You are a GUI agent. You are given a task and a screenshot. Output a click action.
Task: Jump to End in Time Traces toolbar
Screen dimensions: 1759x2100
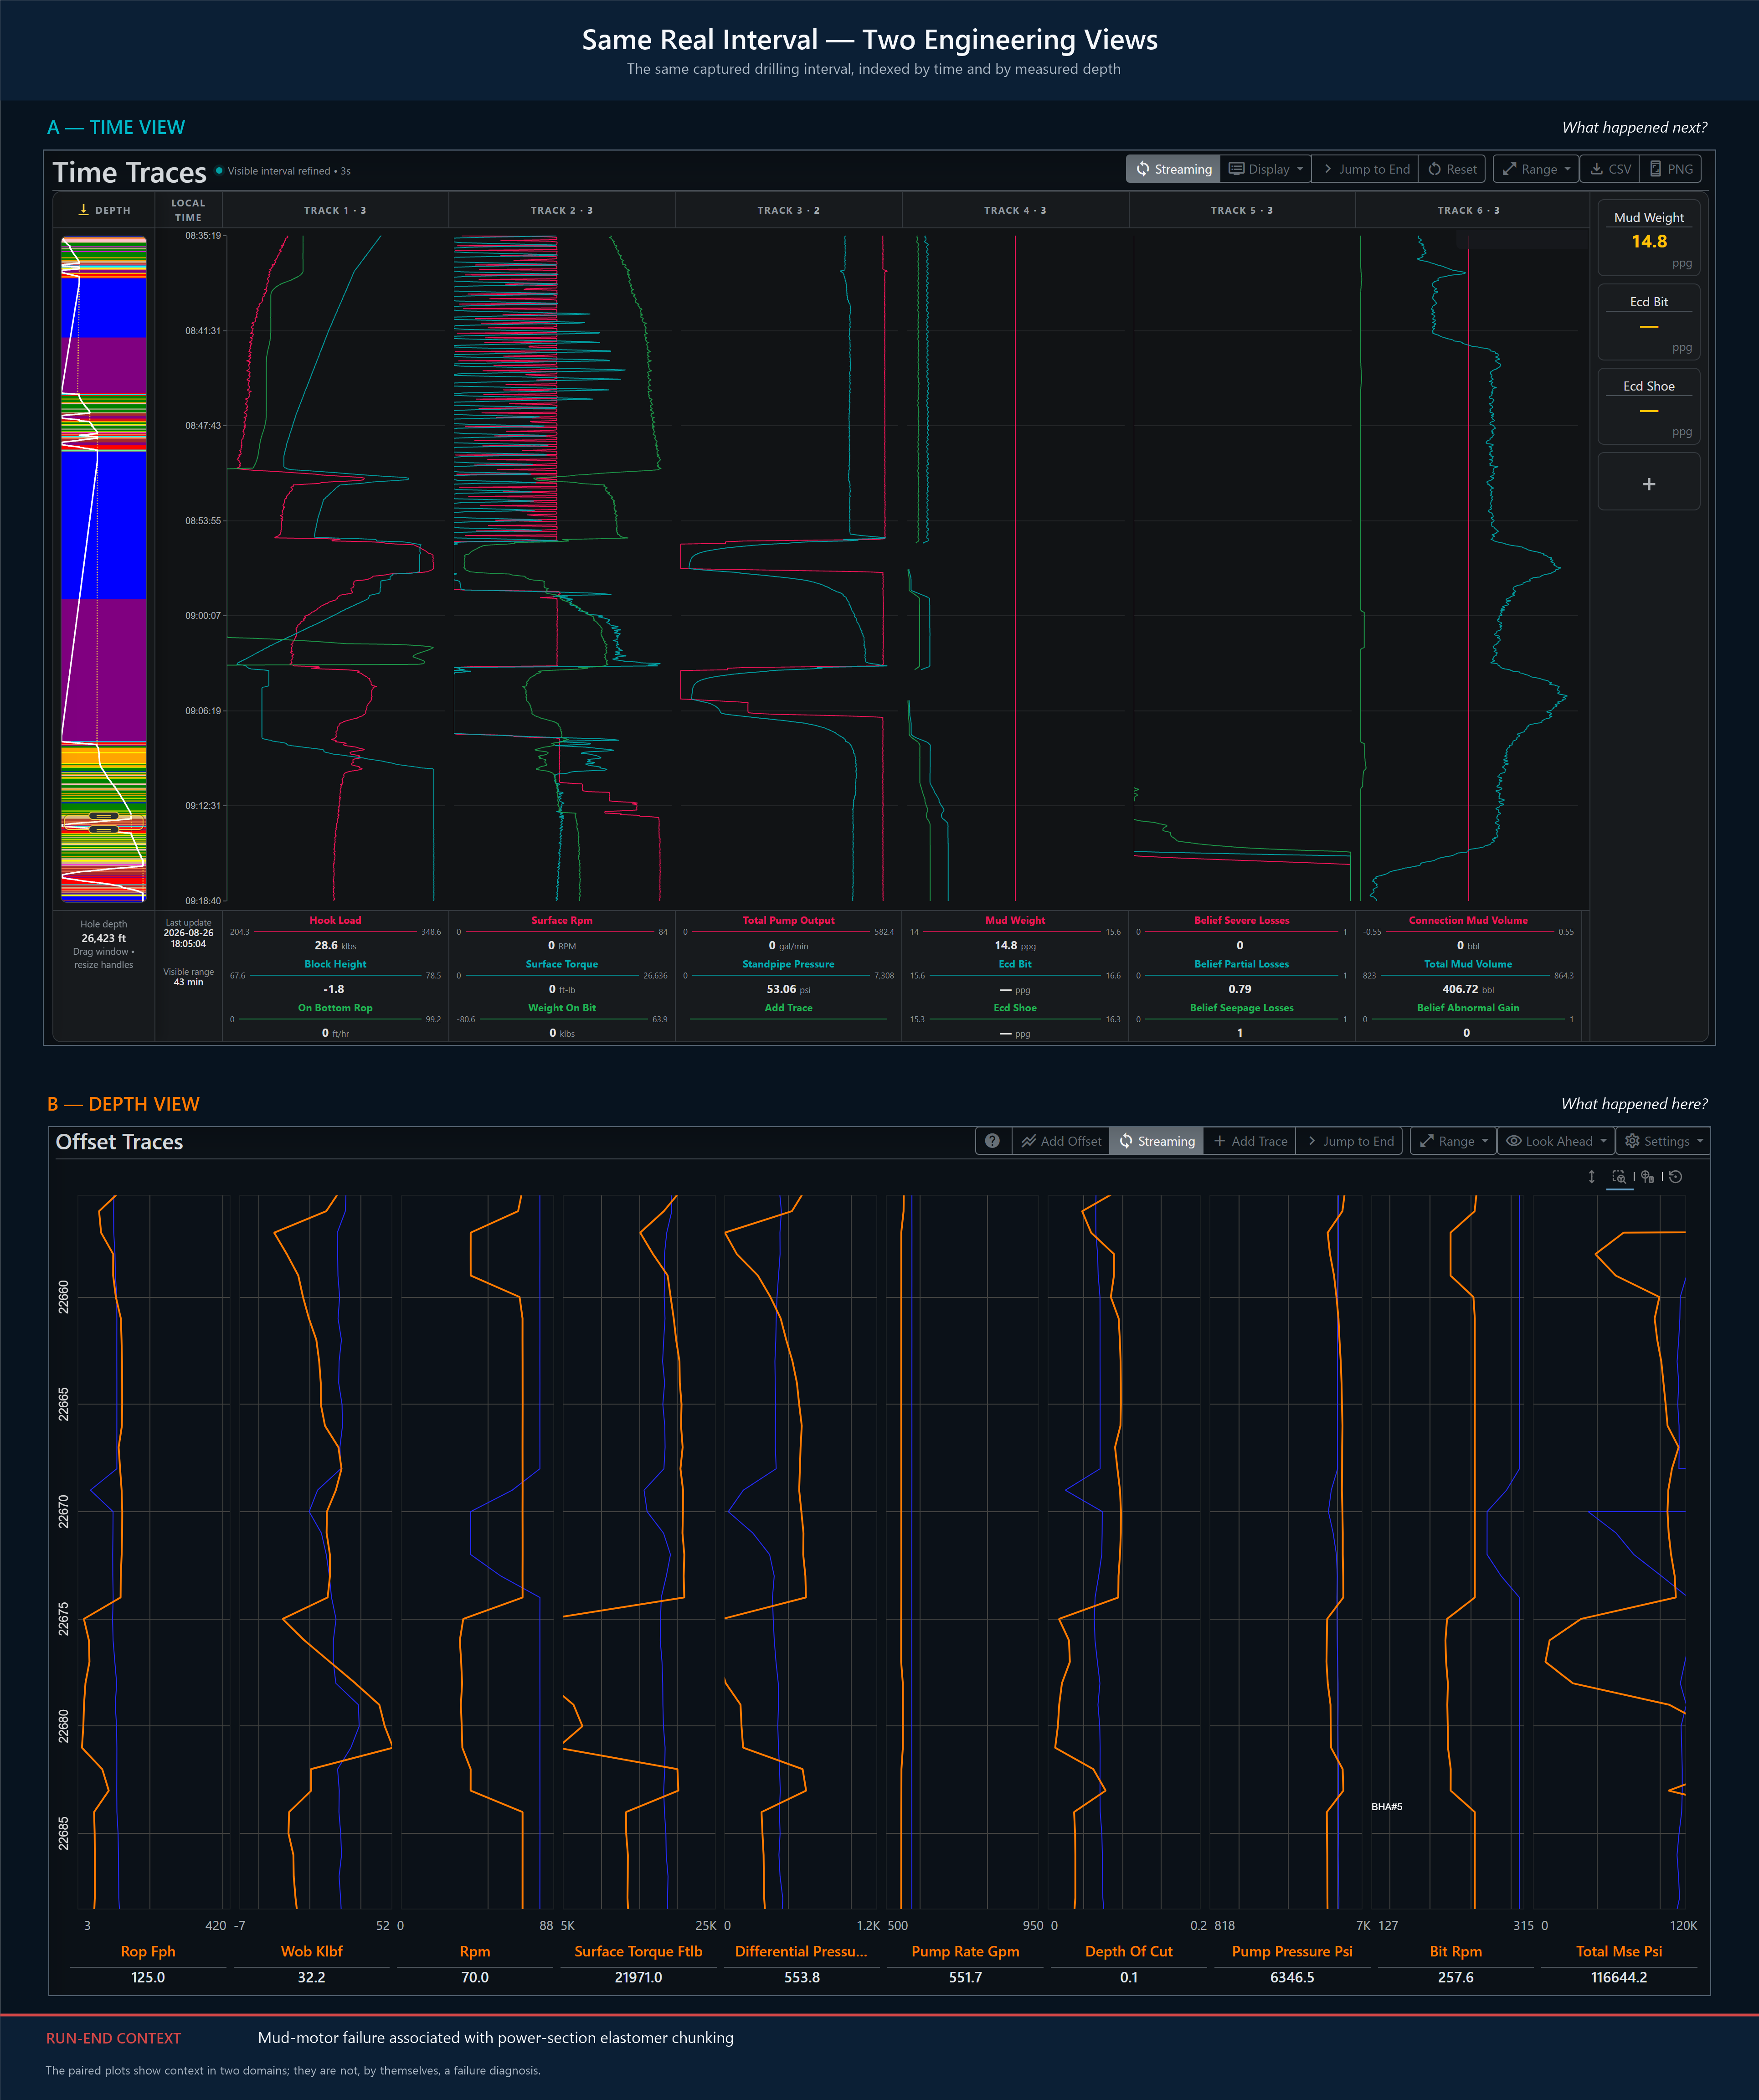(x=1365, y=169)
